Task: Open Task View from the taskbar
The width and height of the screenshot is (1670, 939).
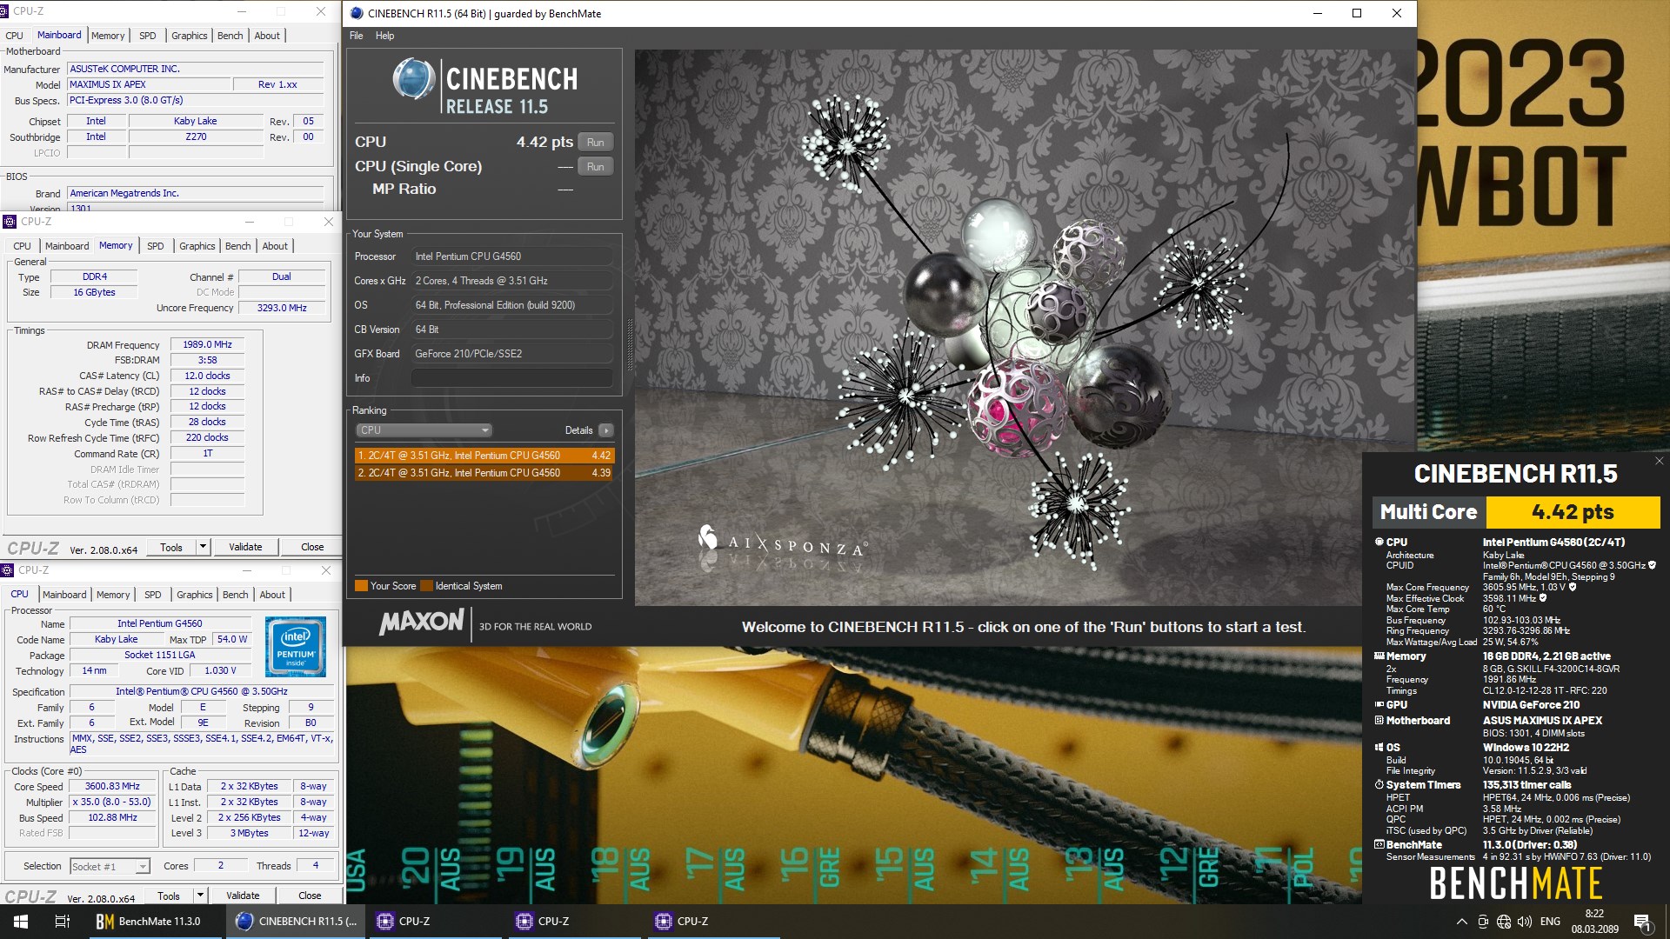Action: [63, 922]
